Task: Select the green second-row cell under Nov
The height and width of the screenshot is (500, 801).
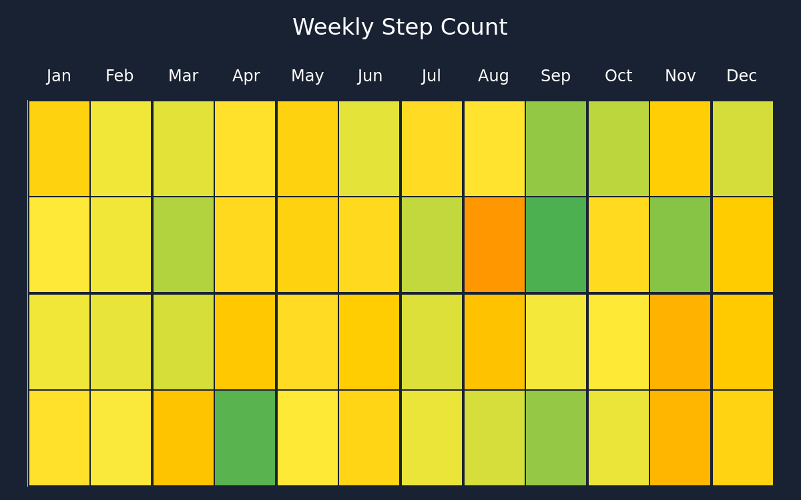Action: coord(680,245)
